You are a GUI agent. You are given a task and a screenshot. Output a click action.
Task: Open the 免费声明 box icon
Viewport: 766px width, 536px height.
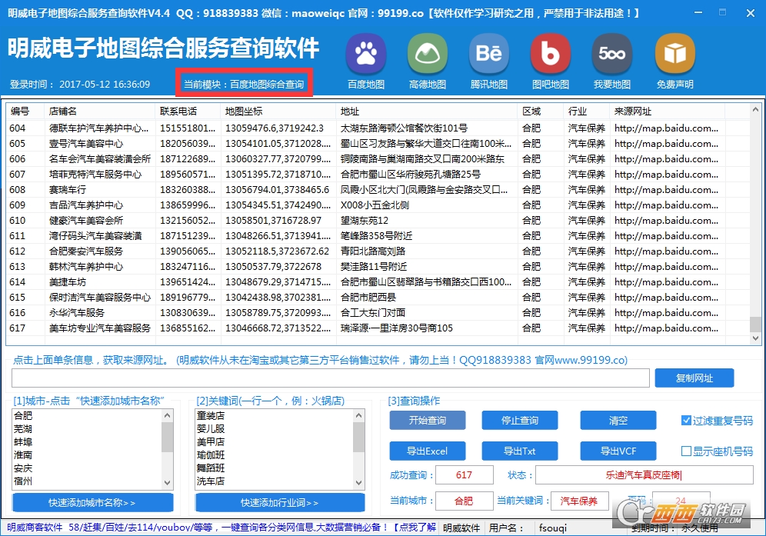click(674, 54)
